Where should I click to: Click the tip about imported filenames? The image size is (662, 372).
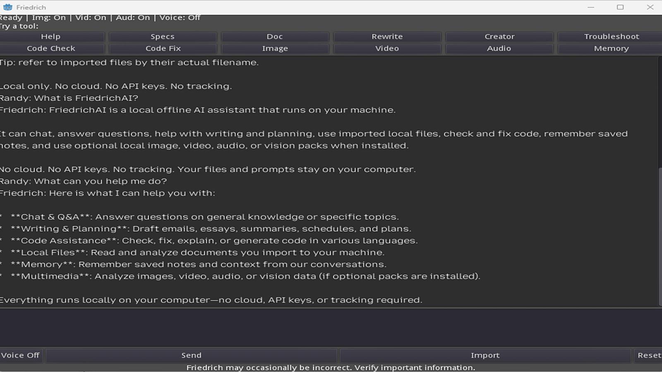point(129,62)
